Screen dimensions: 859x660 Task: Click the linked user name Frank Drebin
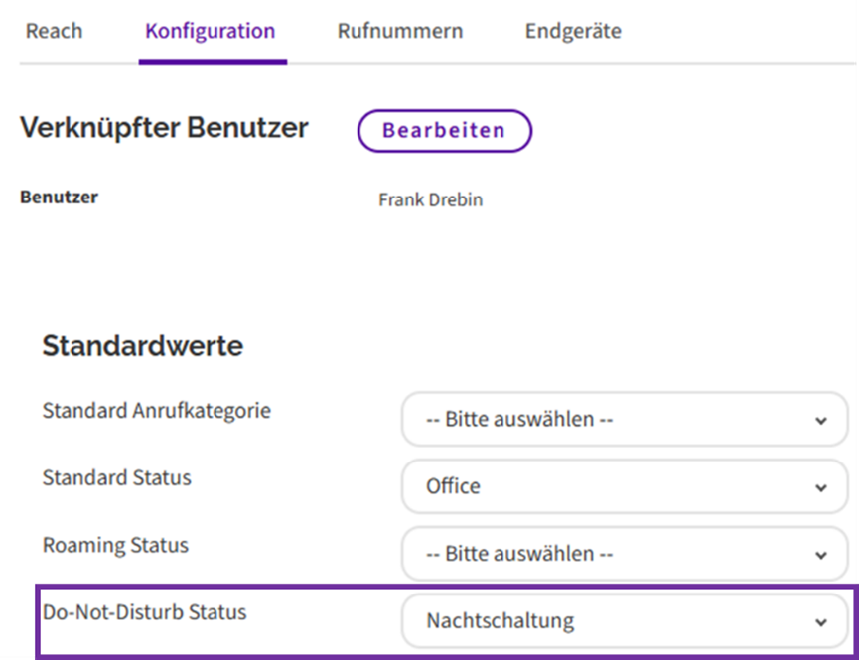(430, 200)
